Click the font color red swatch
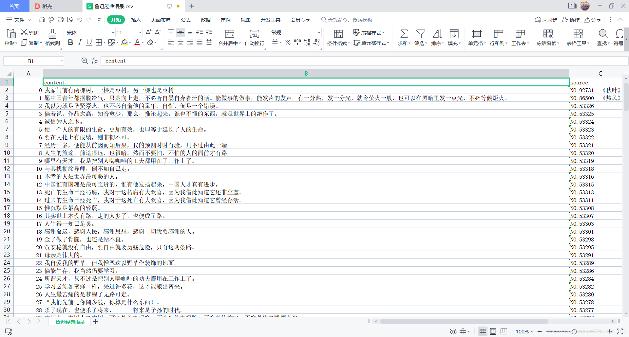Screen dimensions: 629x337 [137, 42]
